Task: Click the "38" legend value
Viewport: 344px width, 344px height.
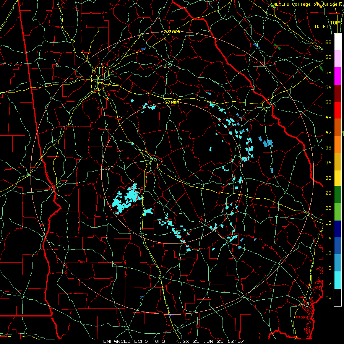Action: coord(328,148)
